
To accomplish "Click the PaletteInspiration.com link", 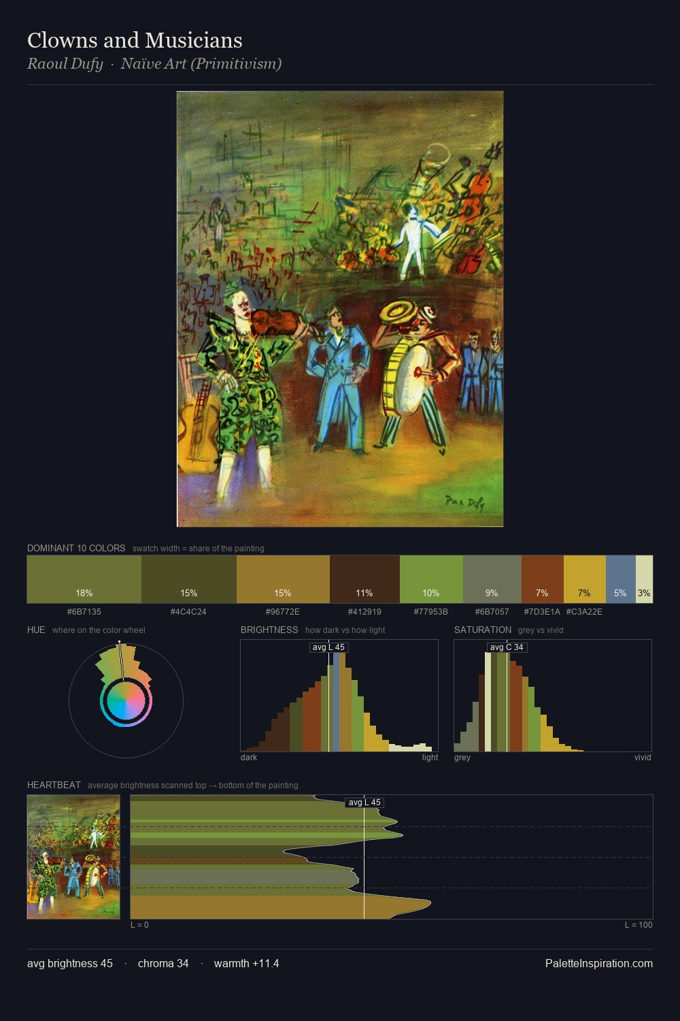I will (x=599, y=964).
